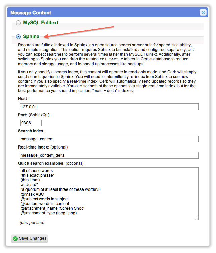Click the Sphinx heading label
Viewport: 216px width, 253px height.
pos(31,36)
